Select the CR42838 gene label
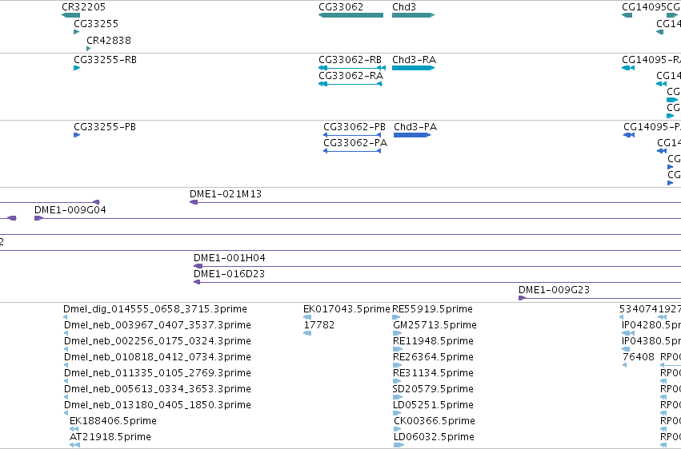681x449 pixels. pyautogui.click(x=109, y=40)
